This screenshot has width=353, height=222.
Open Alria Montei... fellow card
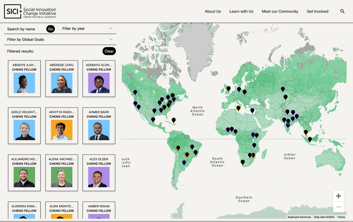tap(61, 210)
